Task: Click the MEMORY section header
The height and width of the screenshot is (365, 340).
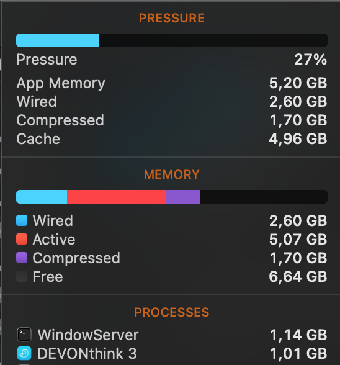Action: (172, 174)
